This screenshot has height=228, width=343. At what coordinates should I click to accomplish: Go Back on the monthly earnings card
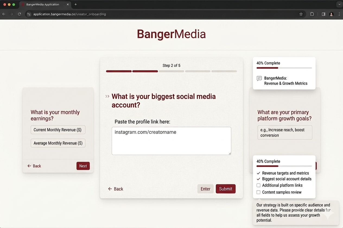point(34,166)
